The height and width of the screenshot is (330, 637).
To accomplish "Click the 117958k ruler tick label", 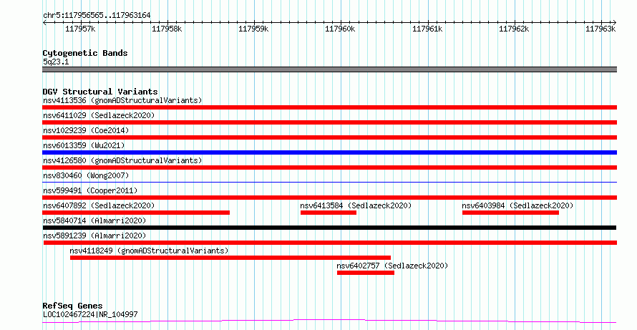I will click(x=167, y=29).
